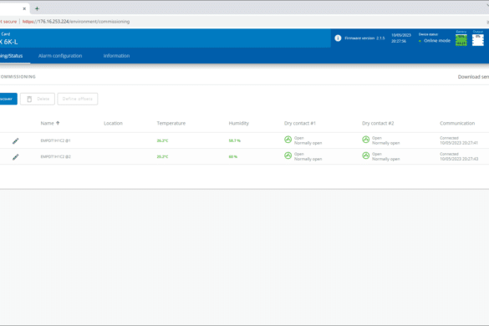The height and width of the screenshot is (326, 489).
Task: Click Dry contact #2 status icon for second sensor
Action: pos(366,155)
